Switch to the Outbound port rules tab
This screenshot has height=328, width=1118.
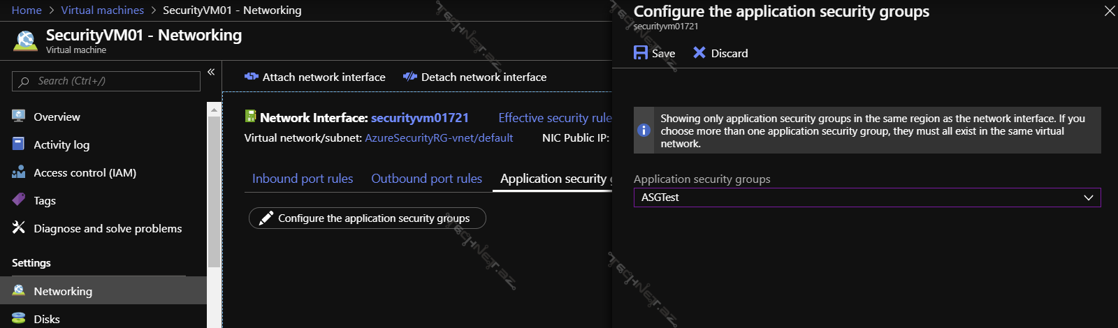tap(426, 179)
